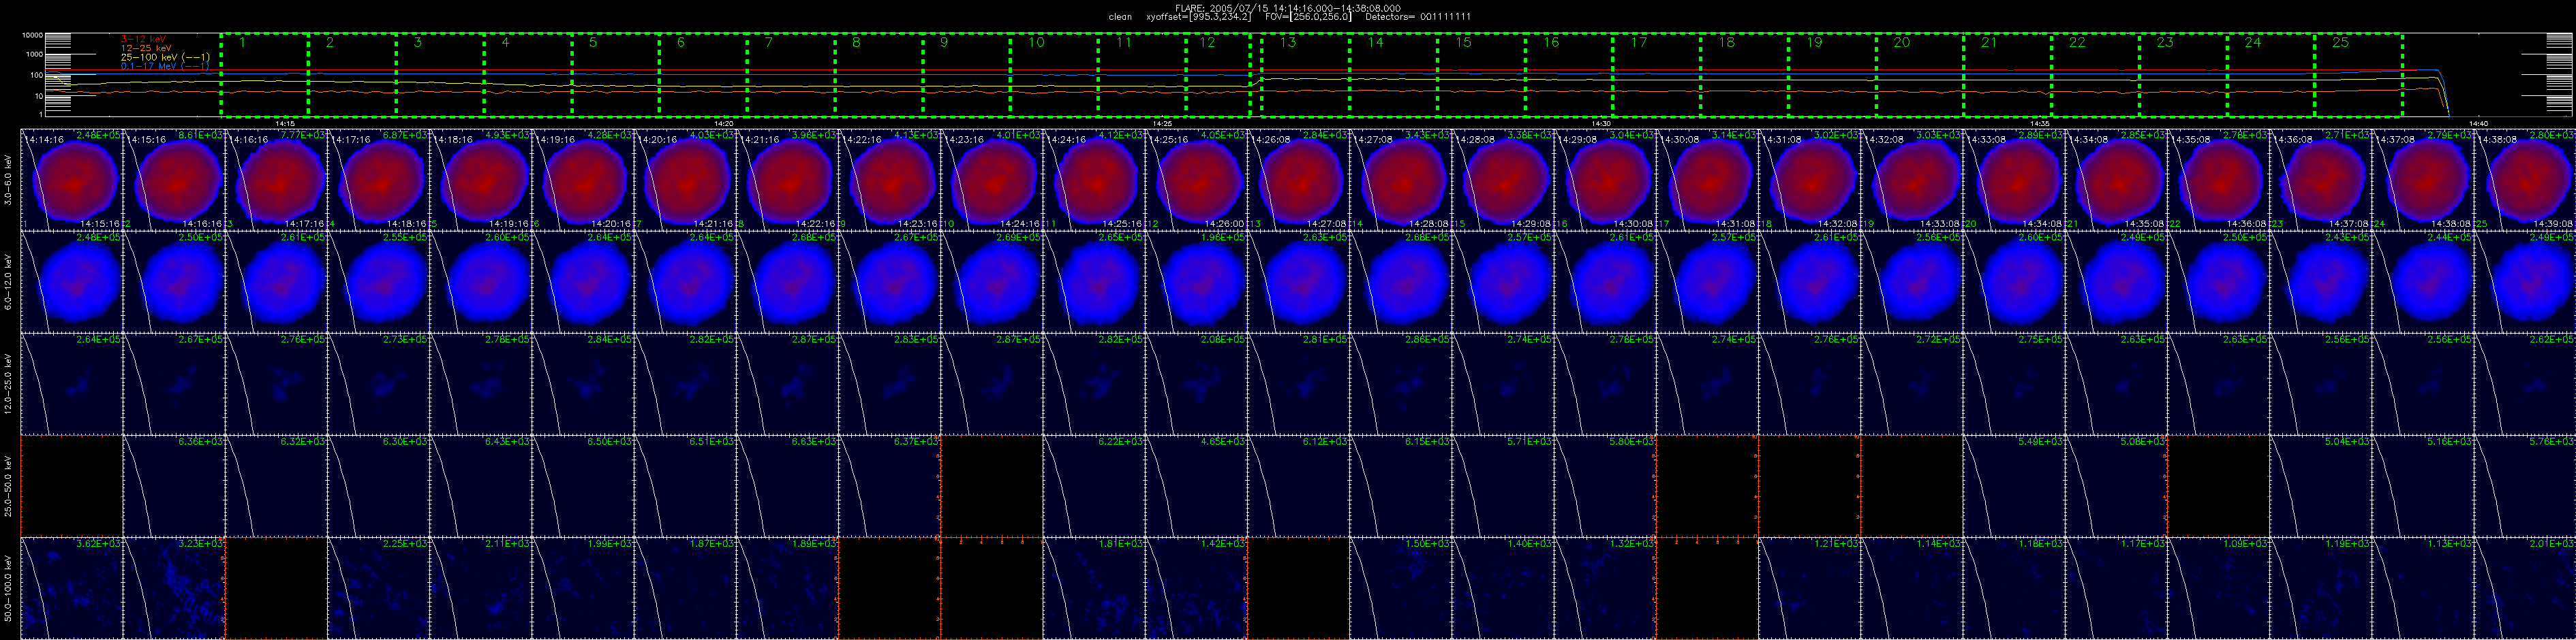This screenshot has height=640, width=2576.
Task: Open the 3.0-6.0 keV image starting 14:29:08
Action: click(1605, 180)
